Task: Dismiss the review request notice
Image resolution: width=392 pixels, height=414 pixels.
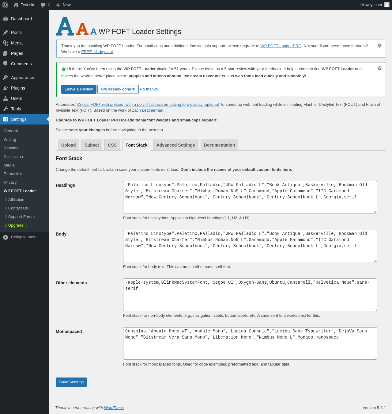Action: [x=379, y=68]
